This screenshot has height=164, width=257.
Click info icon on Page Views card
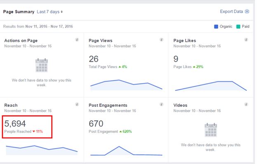point(161,40)
